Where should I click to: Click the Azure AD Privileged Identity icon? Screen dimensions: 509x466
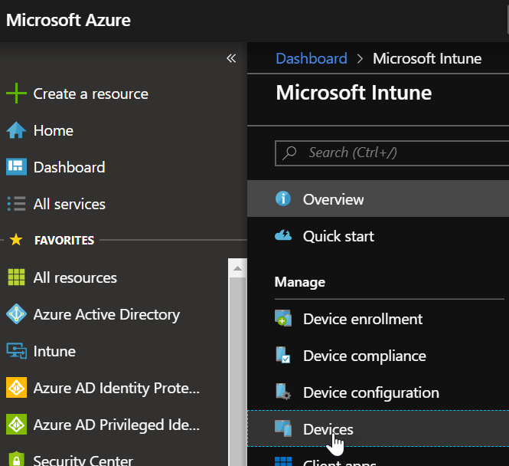point(16,425)
